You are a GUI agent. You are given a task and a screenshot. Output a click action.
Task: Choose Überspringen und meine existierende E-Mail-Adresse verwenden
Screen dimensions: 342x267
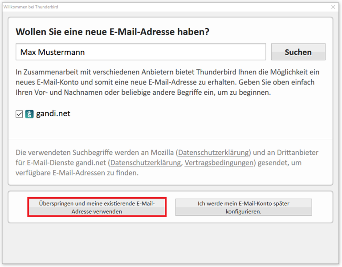point(97,208)
